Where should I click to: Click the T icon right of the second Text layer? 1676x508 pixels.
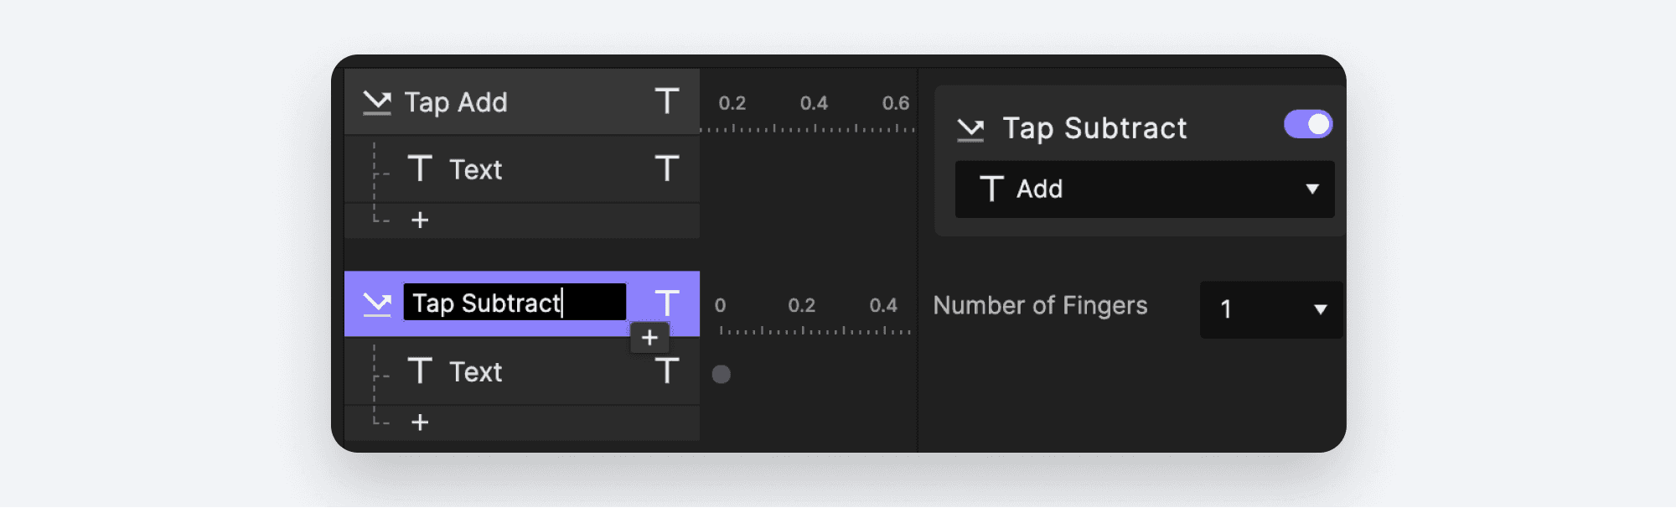(666, 371)
